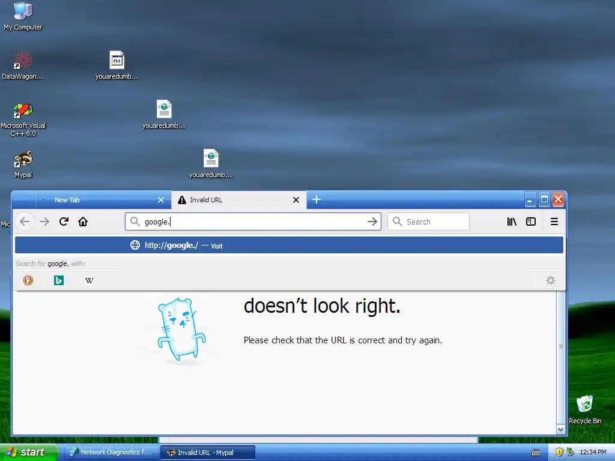Open the youaredumb file with window icon
Screen dimensions: 615x461
[117, 65]
